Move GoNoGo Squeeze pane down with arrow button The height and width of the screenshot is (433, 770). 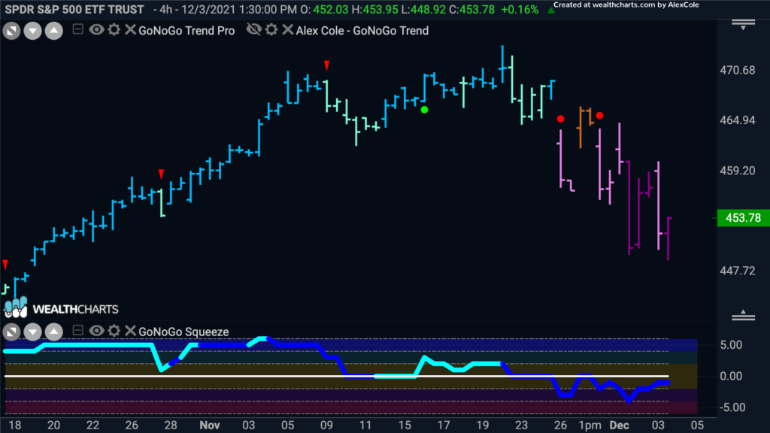[32, 332]
